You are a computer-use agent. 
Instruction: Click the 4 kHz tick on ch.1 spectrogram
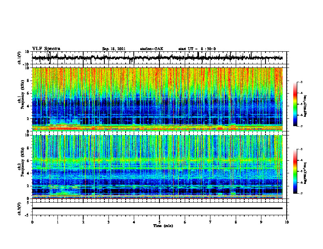point(29,106)
